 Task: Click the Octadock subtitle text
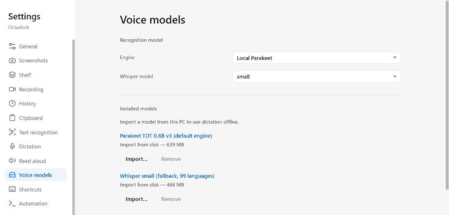[19, 27]
